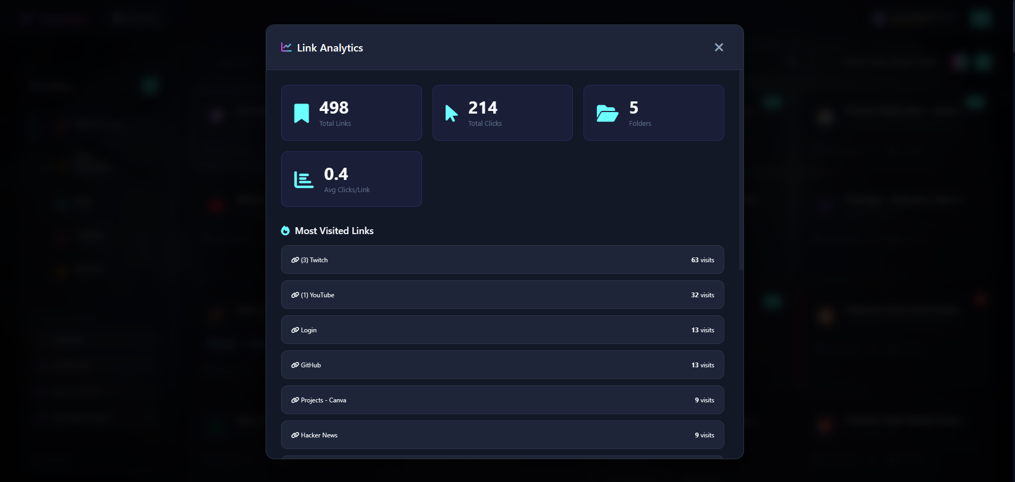
Task: Click the link icon next to GitHub
Action: click(x=295, y=365)
